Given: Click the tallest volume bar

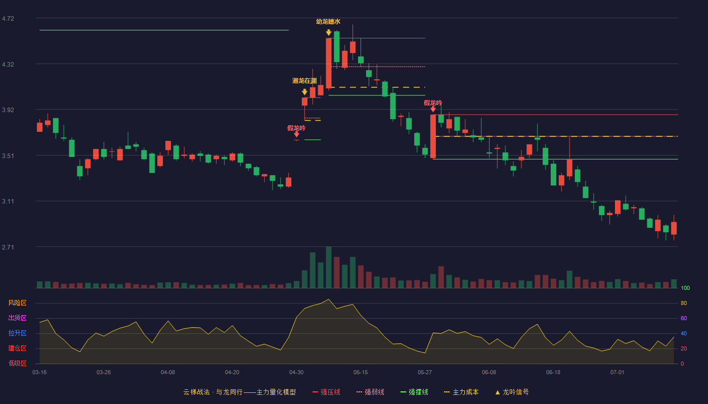Looking at the screenshot, I should click(329, 267).
